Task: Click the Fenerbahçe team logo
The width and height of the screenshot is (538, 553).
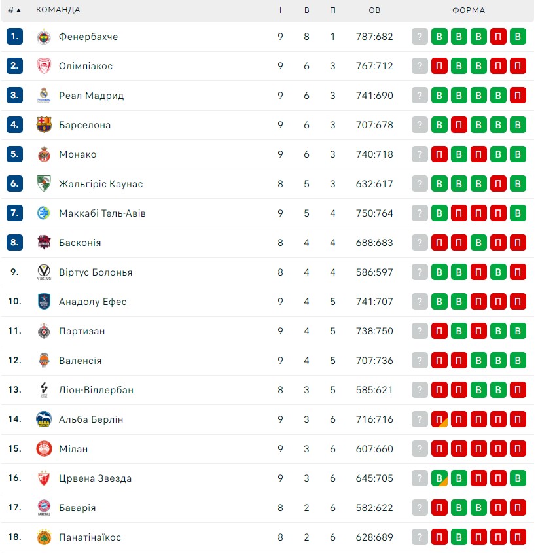Action: pos(44,37)
